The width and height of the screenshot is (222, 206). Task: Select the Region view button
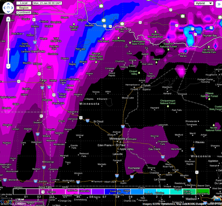coord(24,8)
